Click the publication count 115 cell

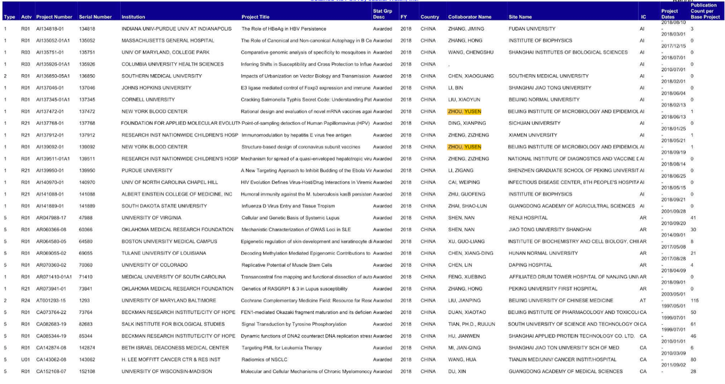coord(694,301)
